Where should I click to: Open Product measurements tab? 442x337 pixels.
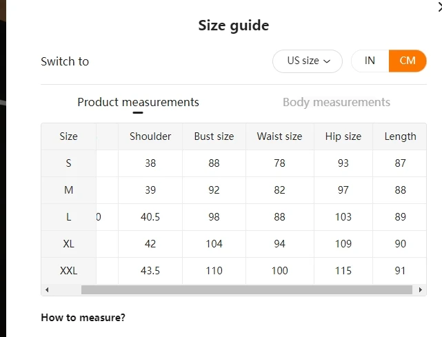tap(138, 102)
